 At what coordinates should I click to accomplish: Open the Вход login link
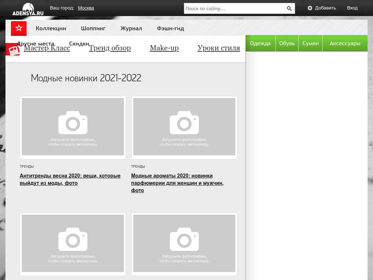tap(352, 8)
